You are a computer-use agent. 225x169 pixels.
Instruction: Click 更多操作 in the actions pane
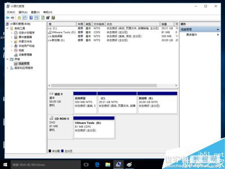[192, 35]
